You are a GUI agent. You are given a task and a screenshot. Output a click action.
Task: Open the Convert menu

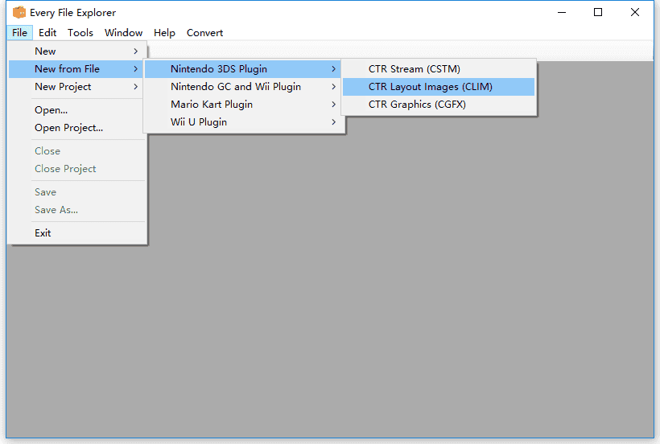point(204,33)
